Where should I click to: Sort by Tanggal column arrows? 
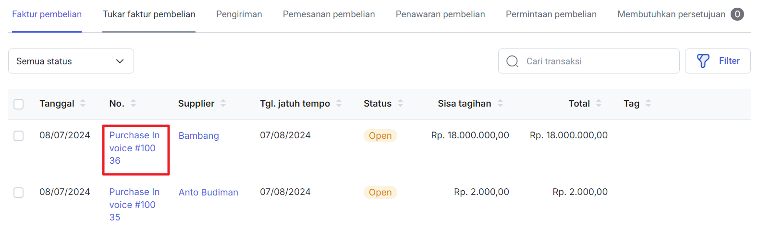(83, 103)
